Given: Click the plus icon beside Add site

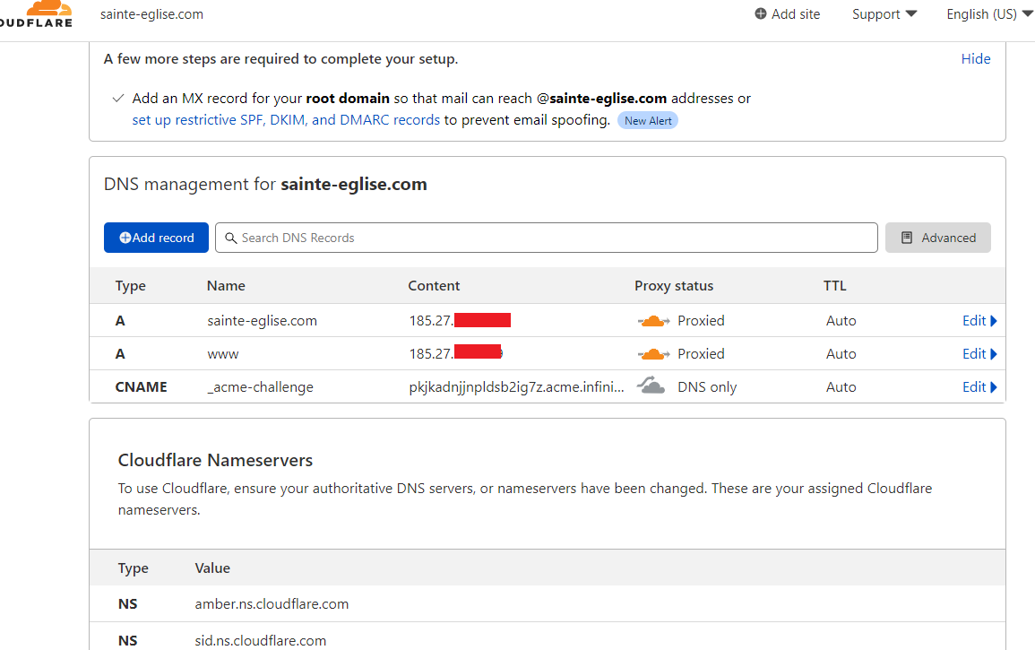Looking at the screenshot, I should pos(761,14).
